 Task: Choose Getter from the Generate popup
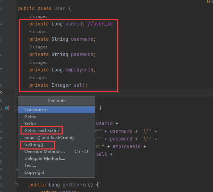tap(31, 117)
